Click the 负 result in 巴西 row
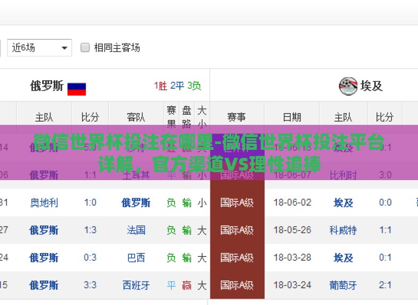The height and width of the screenshot is (305, 418). [171, 258]
